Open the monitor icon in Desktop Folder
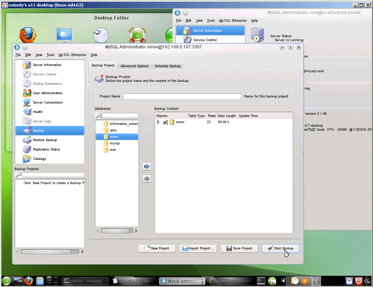The height and width of the screenshot is (287, 373). [x=64, y=35]
